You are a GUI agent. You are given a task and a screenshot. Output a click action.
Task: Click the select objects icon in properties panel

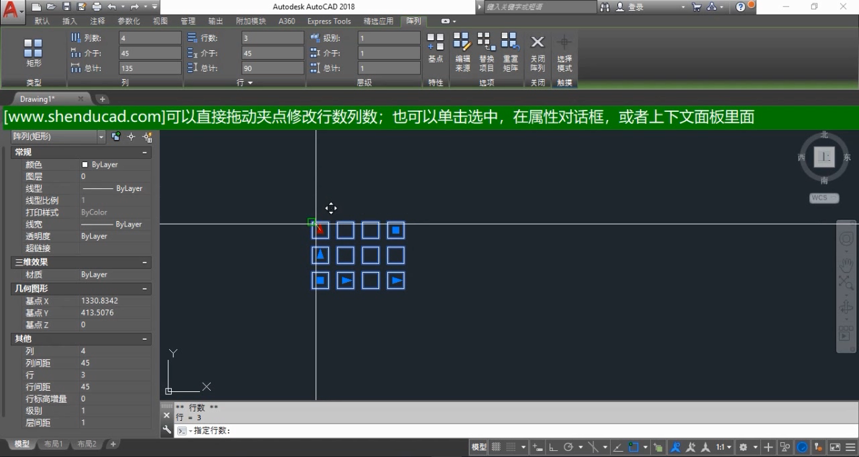132,137
